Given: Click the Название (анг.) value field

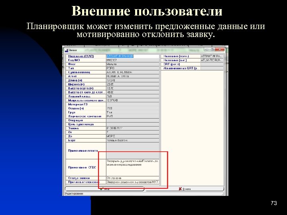Looking at the screenshot, I should point(212,60).
